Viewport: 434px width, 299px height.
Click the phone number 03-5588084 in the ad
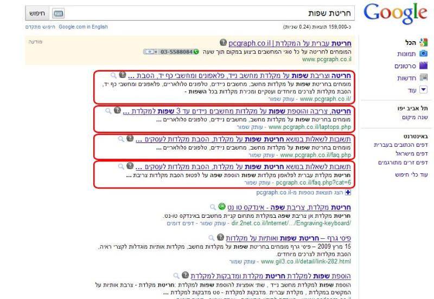176,51
